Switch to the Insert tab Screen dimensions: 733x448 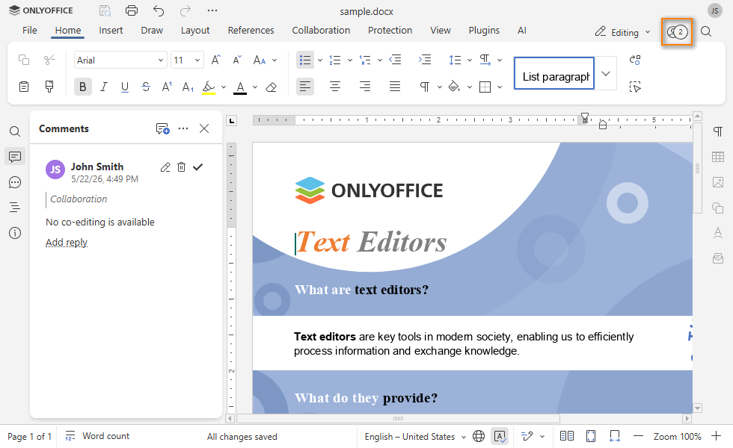click(x=111, y=31)
